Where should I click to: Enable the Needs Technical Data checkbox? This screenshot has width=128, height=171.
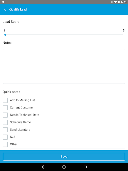[x=5, y=115]
